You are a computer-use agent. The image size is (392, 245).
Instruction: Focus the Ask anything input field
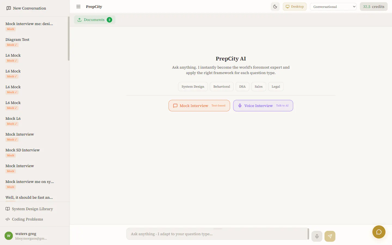(x=217, y=234)
